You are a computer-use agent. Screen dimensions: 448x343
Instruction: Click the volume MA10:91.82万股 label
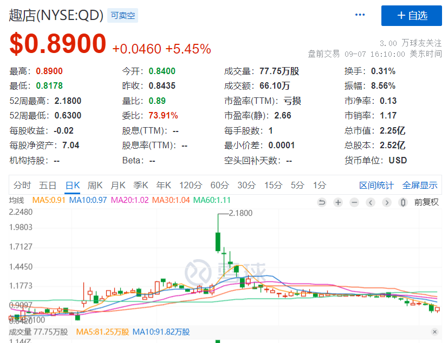(x=161, y=332)
